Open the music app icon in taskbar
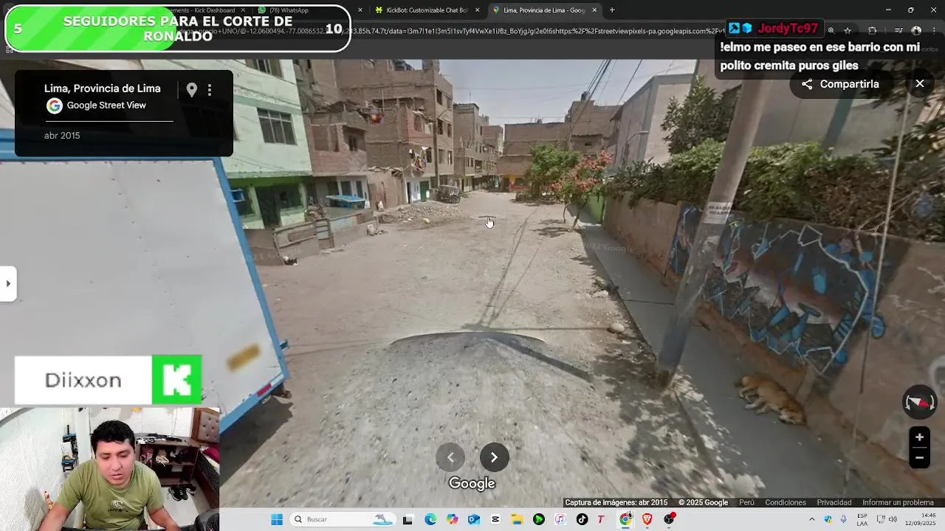945x531 pixels. 560,520
